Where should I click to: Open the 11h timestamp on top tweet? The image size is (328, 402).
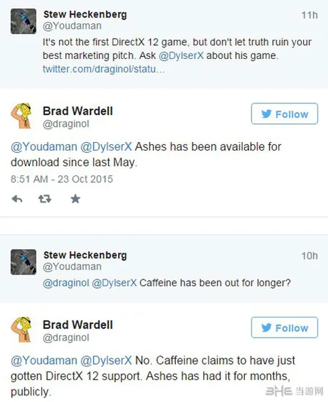pyautogui.click(x=309, y=15)
